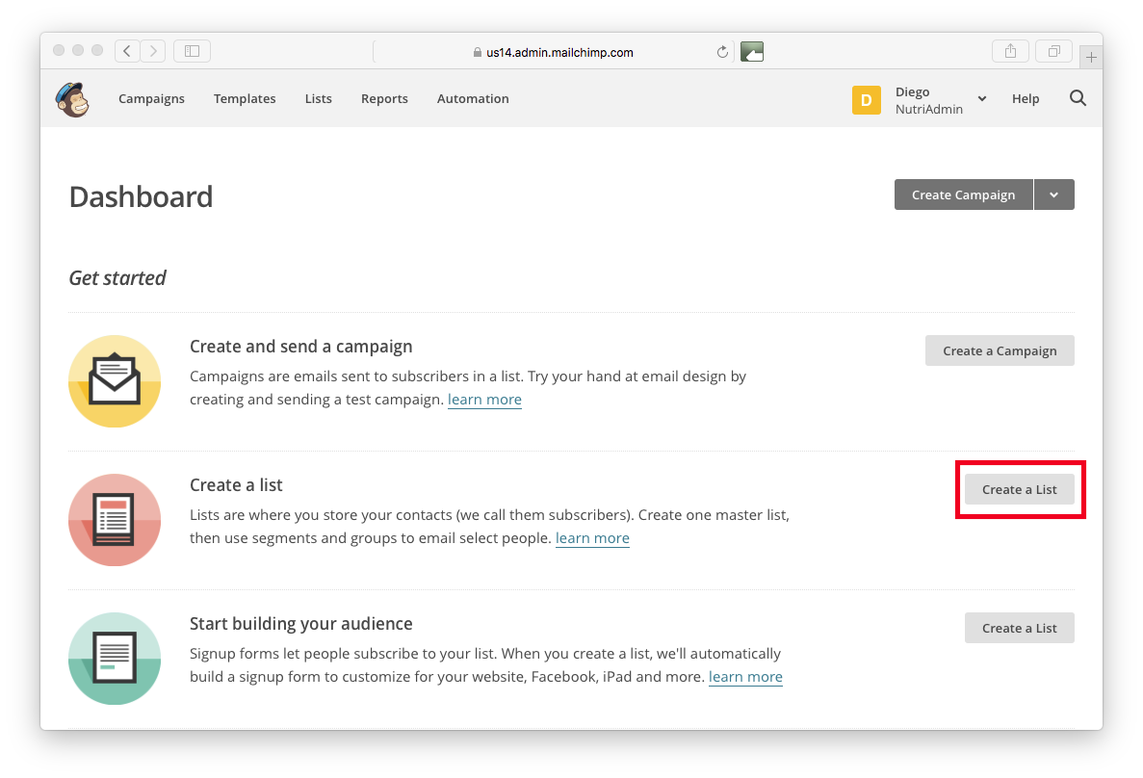Open a new tab with plus button
1143x778 pixels.
1091,57
